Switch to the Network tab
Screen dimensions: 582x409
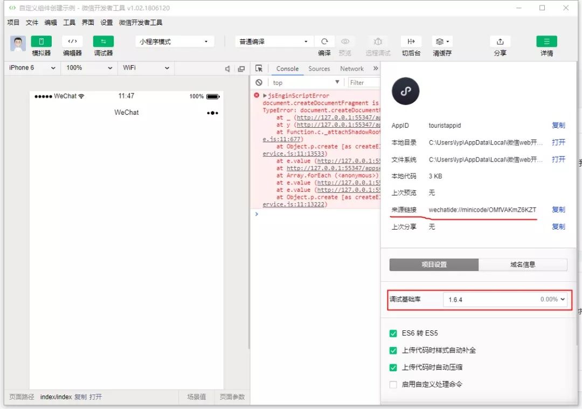coord(352,68)
